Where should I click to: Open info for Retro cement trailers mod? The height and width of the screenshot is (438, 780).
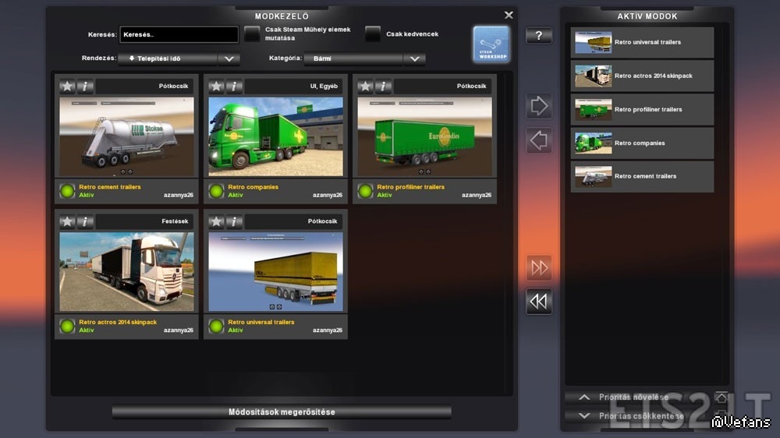85,86
